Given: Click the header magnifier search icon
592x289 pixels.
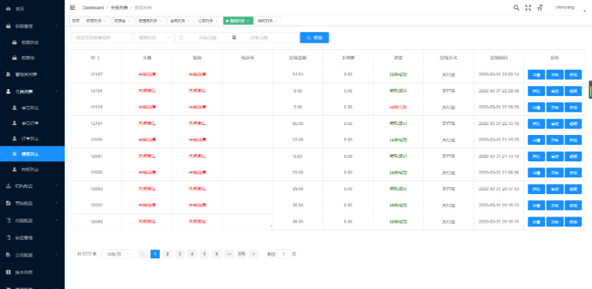Looking at the screenshot, I should click(516, 7).
